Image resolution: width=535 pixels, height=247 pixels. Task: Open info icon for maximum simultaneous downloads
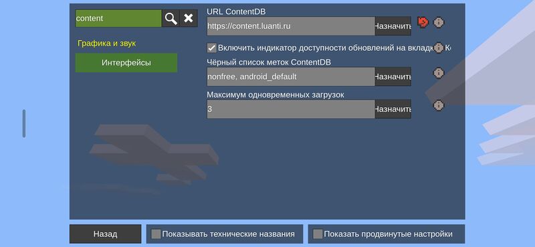click(x=439, y=106)
